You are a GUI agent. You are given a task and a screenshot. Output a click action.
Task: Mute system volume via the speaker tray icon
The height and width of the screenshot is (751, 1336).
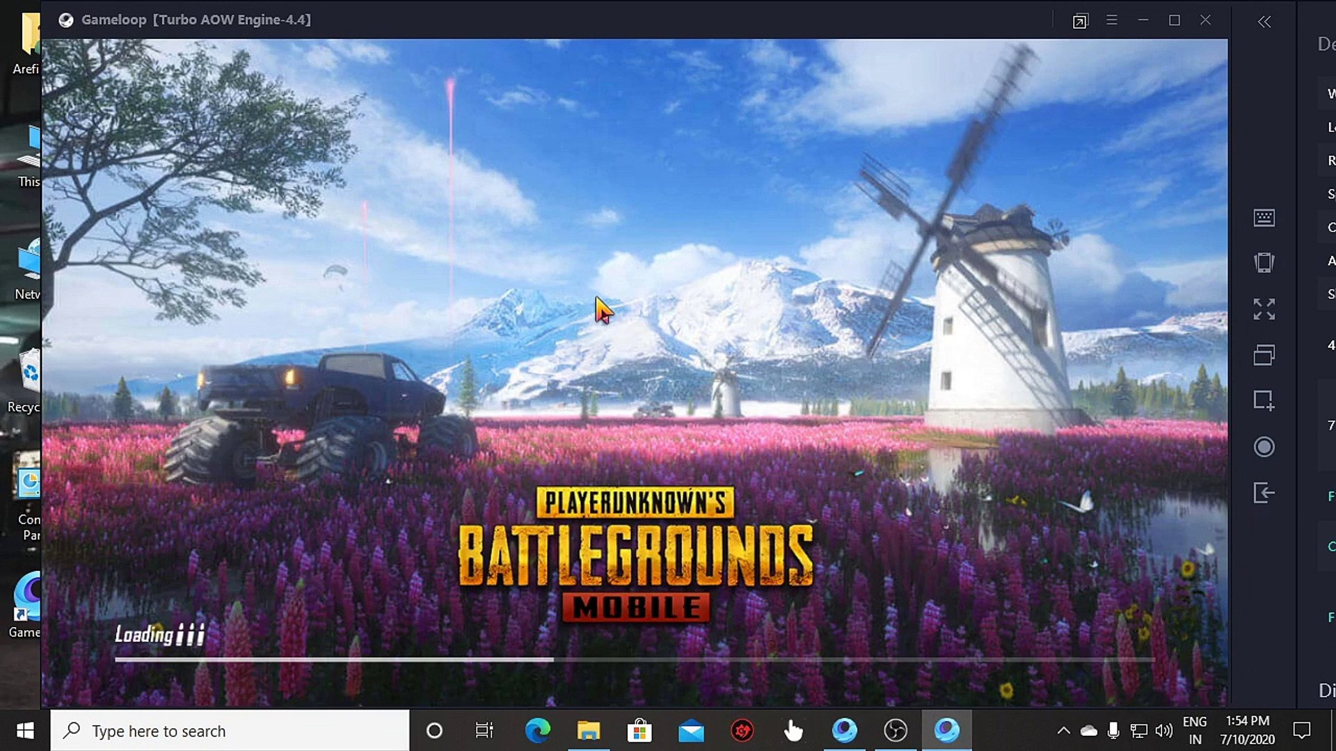pos(1163,731)
